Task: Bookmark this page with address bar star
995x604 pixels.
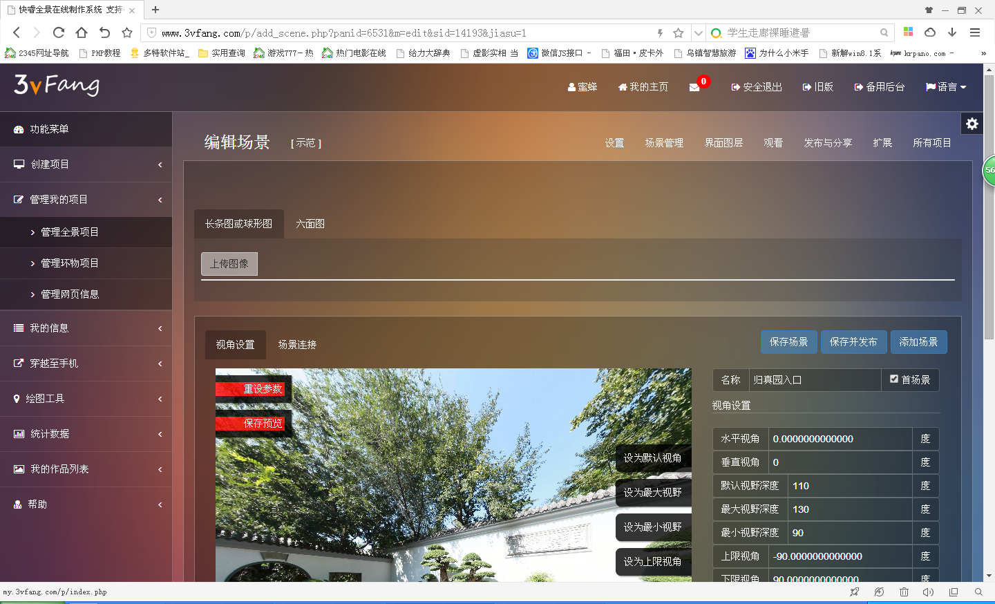Action: (x=679, y=32)
